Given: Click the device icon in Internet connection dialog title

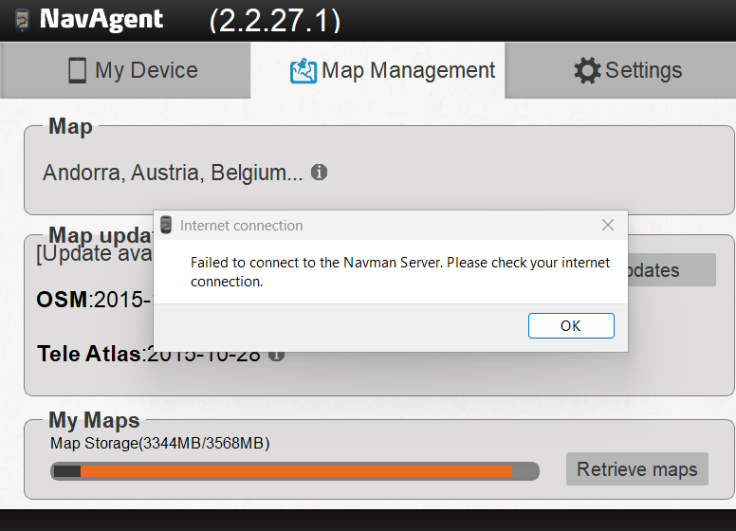Looking at the screenshot, I should coord(166,225).
